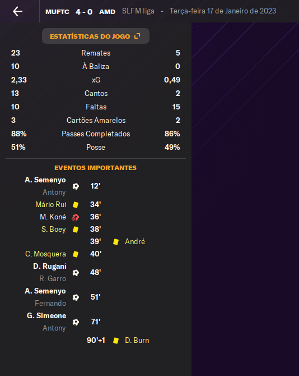Select scorer A. Semenyo at 12'

(x=45, y=180)
